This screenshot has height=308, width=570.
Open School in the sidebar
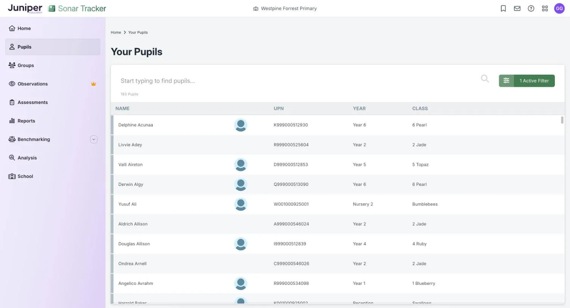coord(53,176)
